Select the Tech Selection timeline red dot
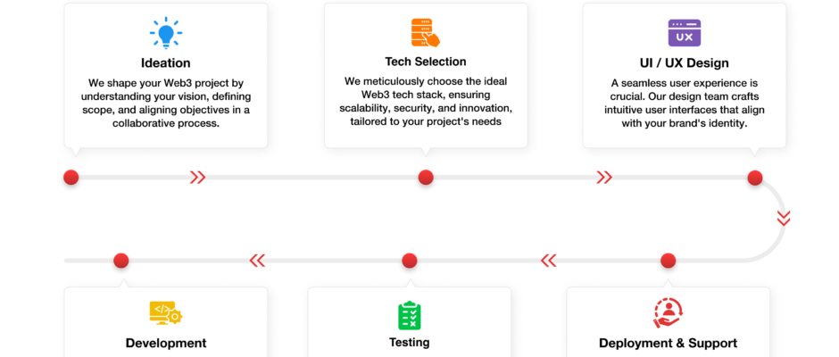839x357 pixels. pyautogui.click(x=426, y=178)
